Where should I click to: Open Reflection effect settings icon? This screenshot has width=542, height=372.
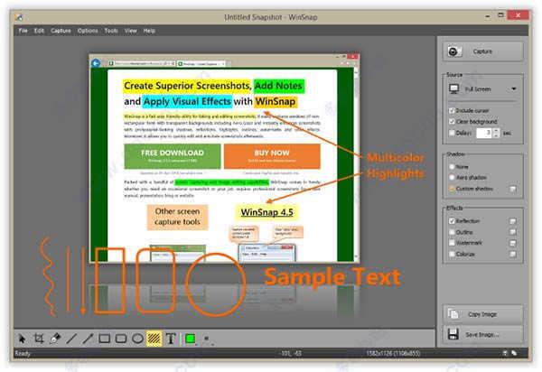[513, 221]
